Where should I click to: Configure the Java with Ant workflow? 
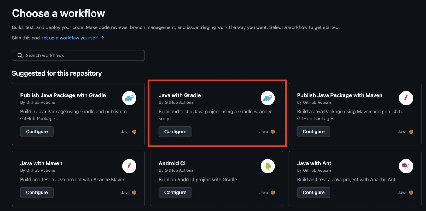click(314, 192)
